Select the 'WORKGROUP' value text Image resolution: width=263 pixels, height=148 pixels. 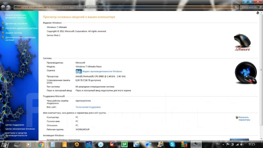coord(83,129)
